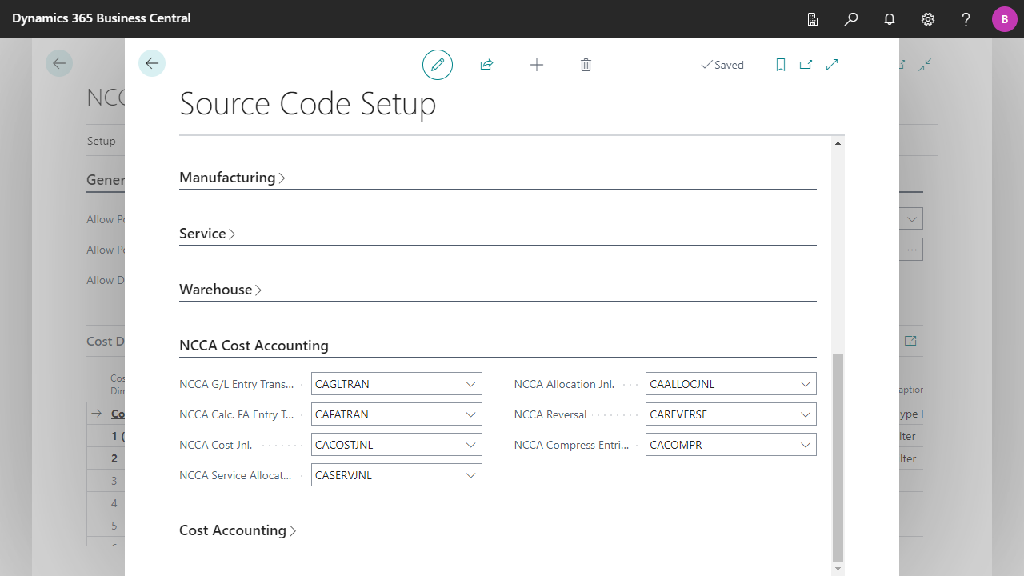Click the back arrow in Source Code Setup

coord(152,63)
